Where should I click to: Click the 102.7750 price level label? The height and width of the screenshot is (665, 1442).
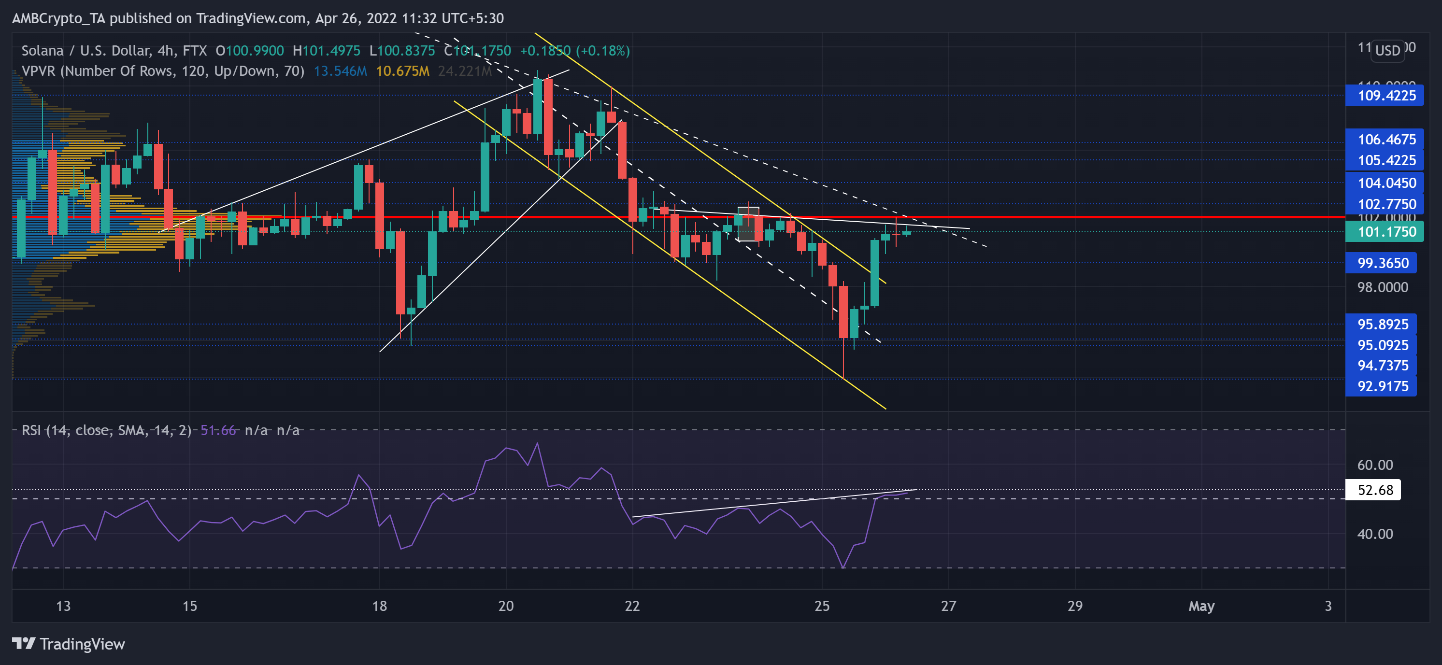(1385, 204)
